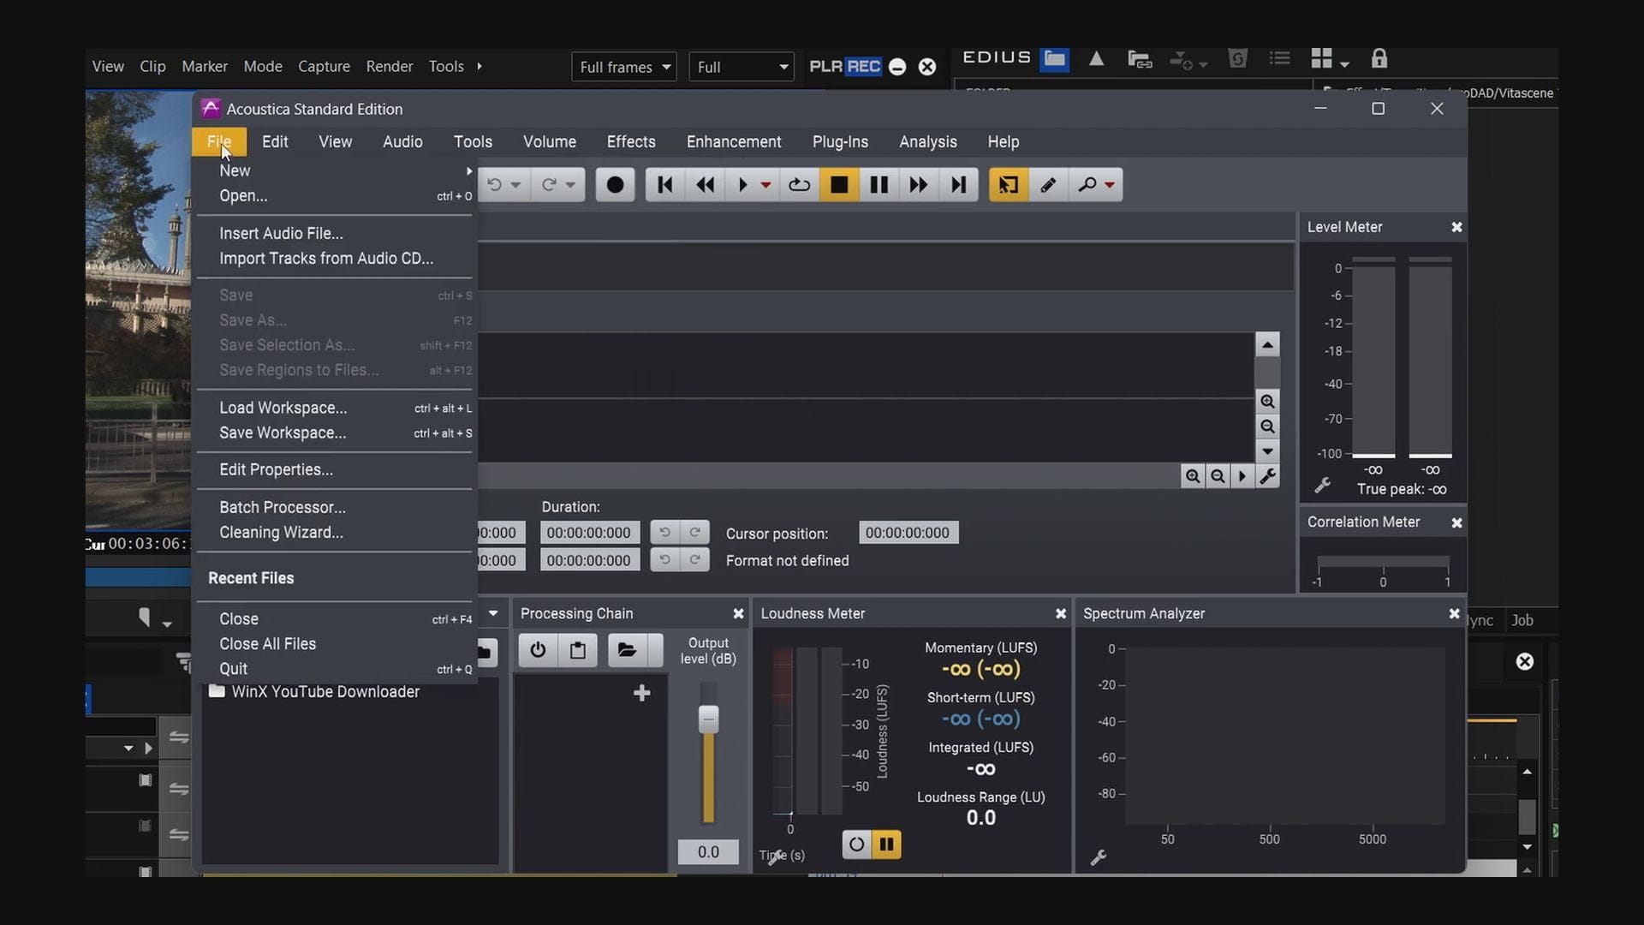Toggle Processing Chain power bypass button
The width and height of the screenshot is (1644, 925).
538,650
